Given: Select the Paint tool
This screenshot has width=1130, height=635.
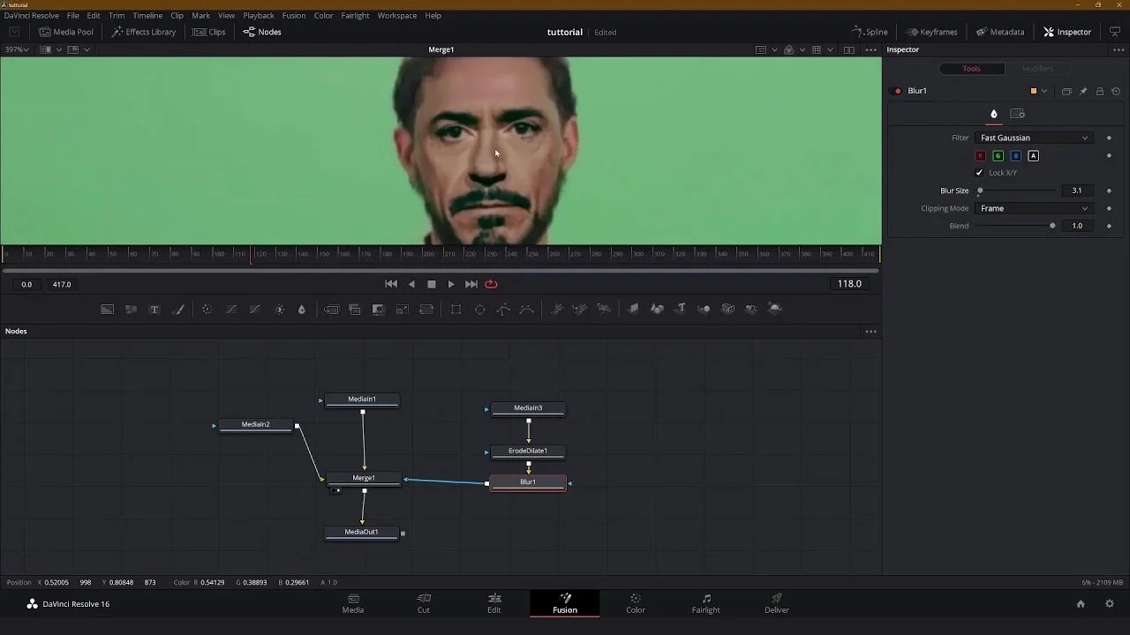Looking at the screenshot, I should coord(177,309).
